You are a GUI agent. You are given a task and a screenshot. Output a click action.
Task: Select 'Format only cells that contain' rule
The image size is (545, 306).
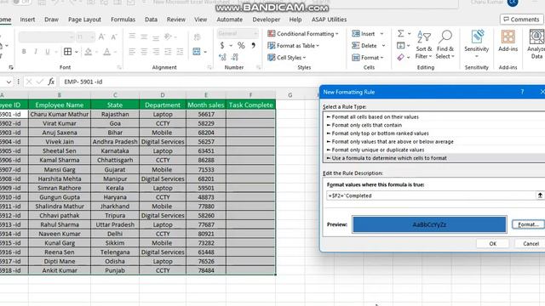[x=433, y=125]
